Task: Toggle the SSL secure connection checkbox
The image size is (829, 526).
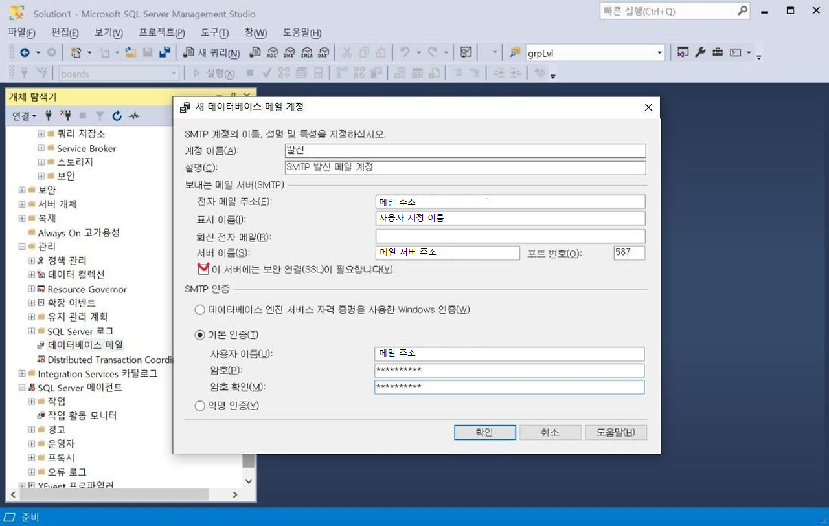Action: [203, 268]
